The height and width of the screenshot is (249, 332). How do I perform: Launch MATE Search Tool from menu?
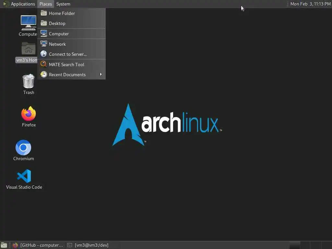pyautogui.click(x=72, y=65)
